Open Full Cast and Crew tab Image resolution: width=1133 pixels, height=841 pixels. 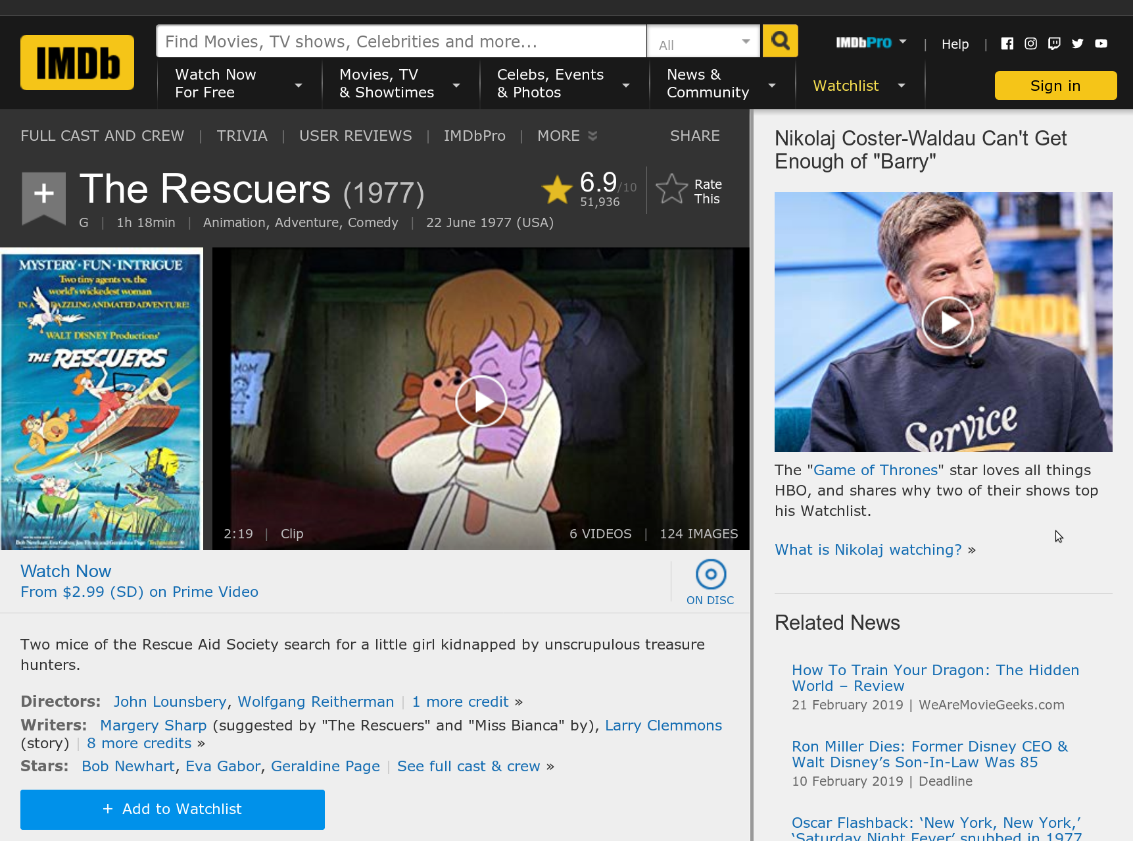pyautogui.click(x=102, y=136)
